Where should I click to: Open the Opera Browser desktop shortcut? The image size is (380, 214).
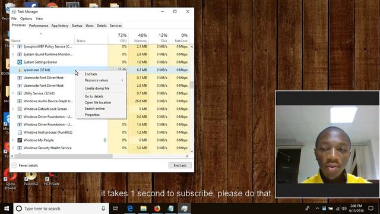pyautogui.click(x=10, y=180)
